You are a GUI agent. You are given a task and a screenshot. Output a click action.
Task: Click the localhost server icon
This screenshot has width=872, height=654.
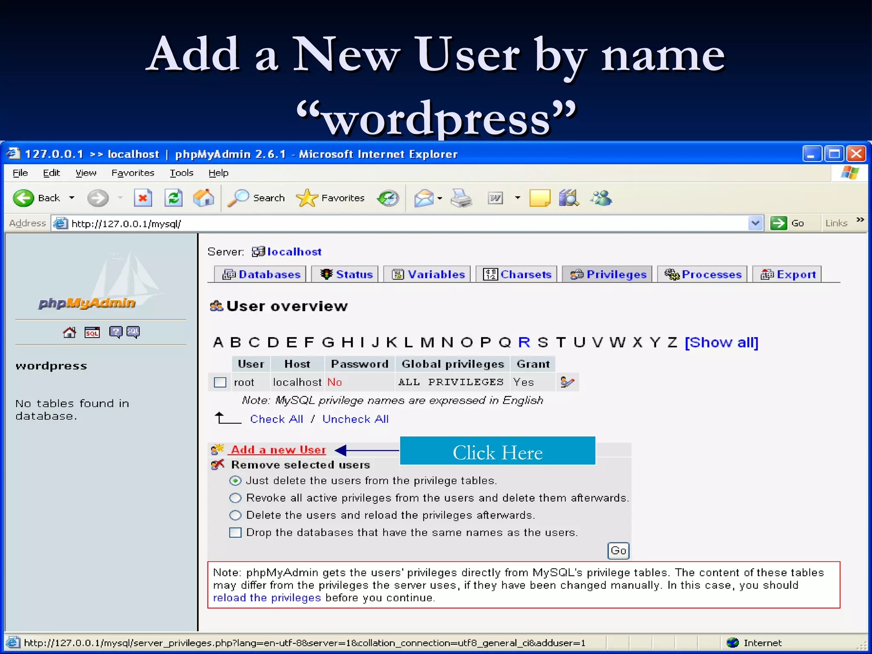point(258,252)
